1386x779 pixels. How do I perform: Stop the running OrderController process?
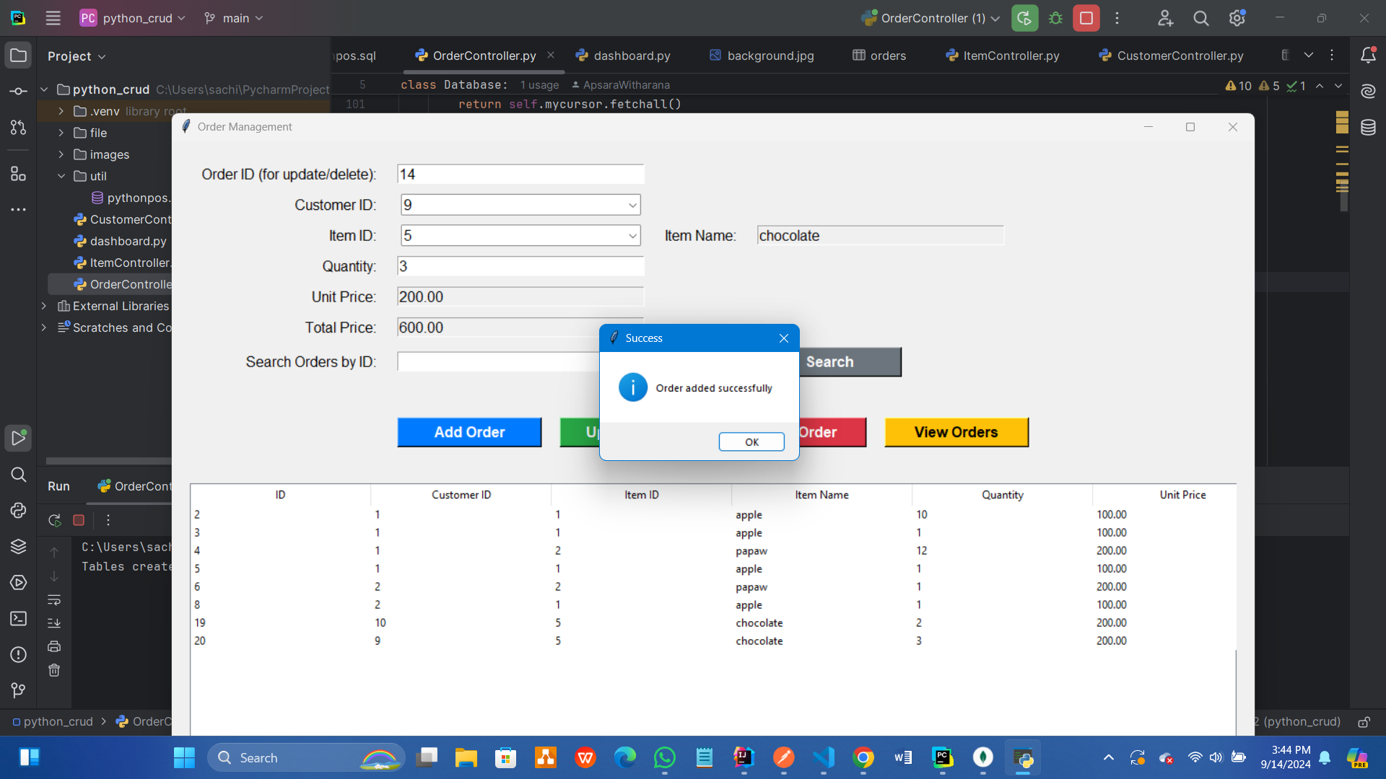pyautogui.click(x=1086, y=18)
